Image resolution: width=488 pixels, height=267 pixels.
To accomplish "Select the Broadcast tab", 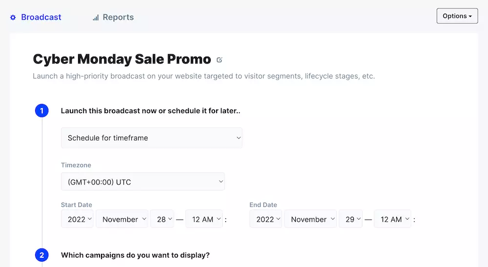I will [x=41, y=17].
